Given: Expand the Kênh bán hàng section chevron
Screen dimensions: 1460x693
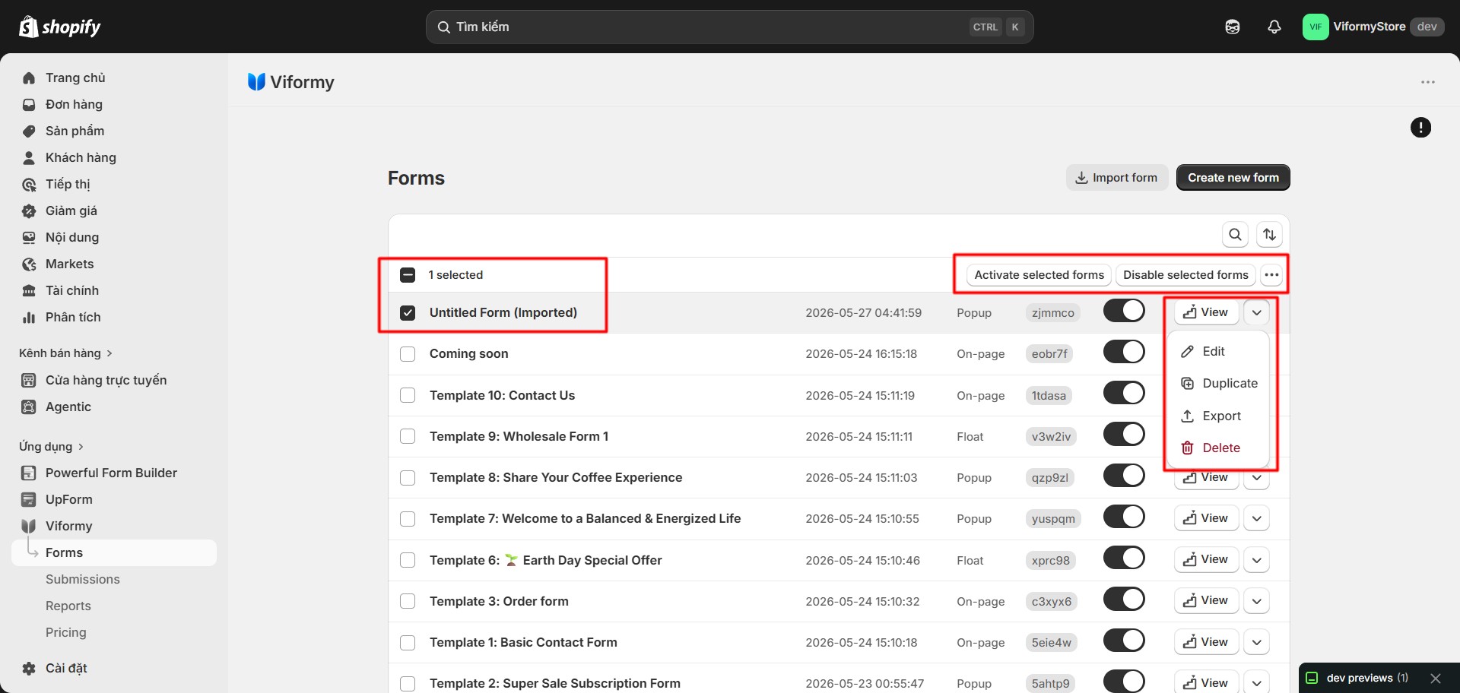Looking at the screenshot, I should click(109, 353).
